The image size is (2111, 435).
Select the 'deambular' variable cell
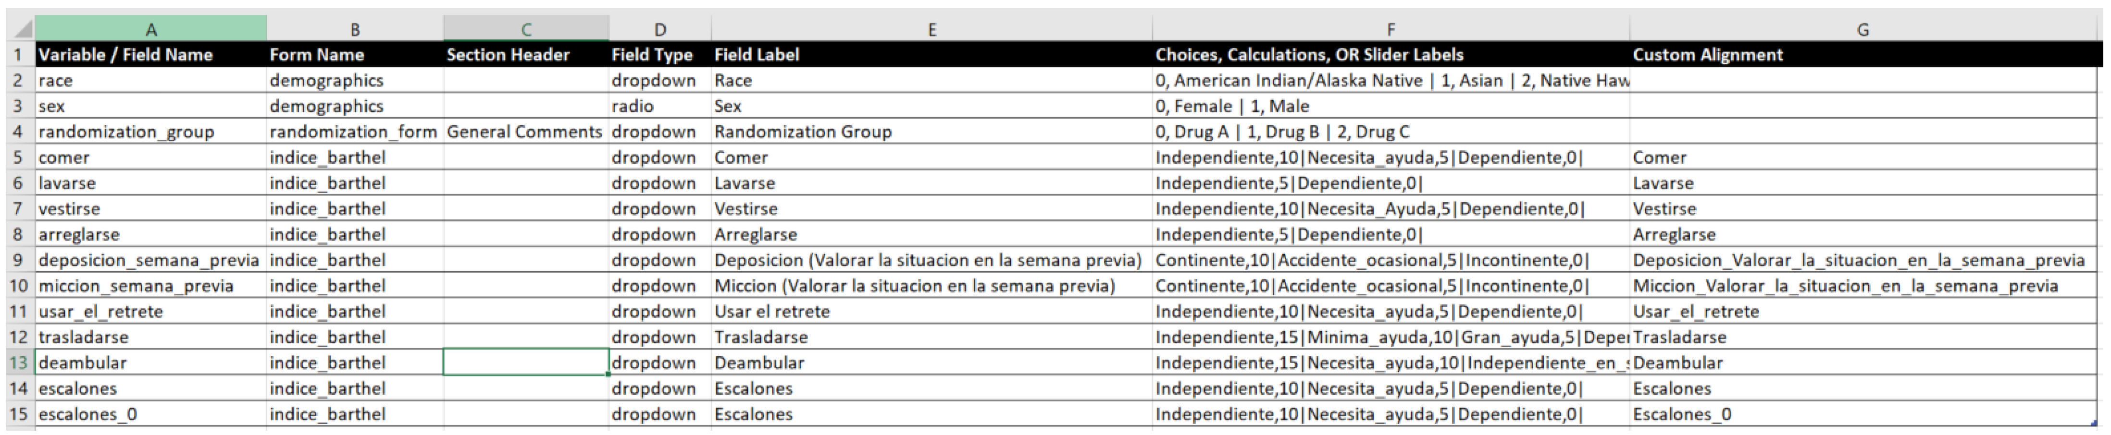(150, 363)
